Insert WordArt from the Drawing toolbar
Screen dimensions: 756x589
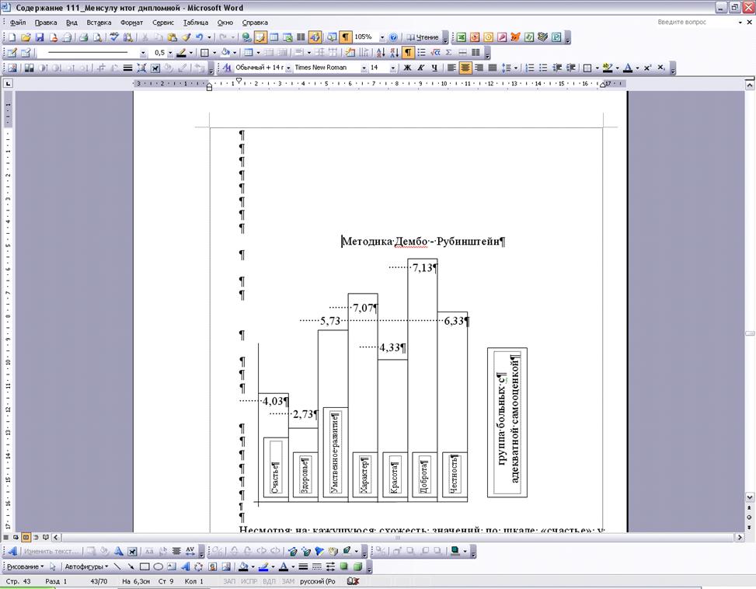point(184,566)
